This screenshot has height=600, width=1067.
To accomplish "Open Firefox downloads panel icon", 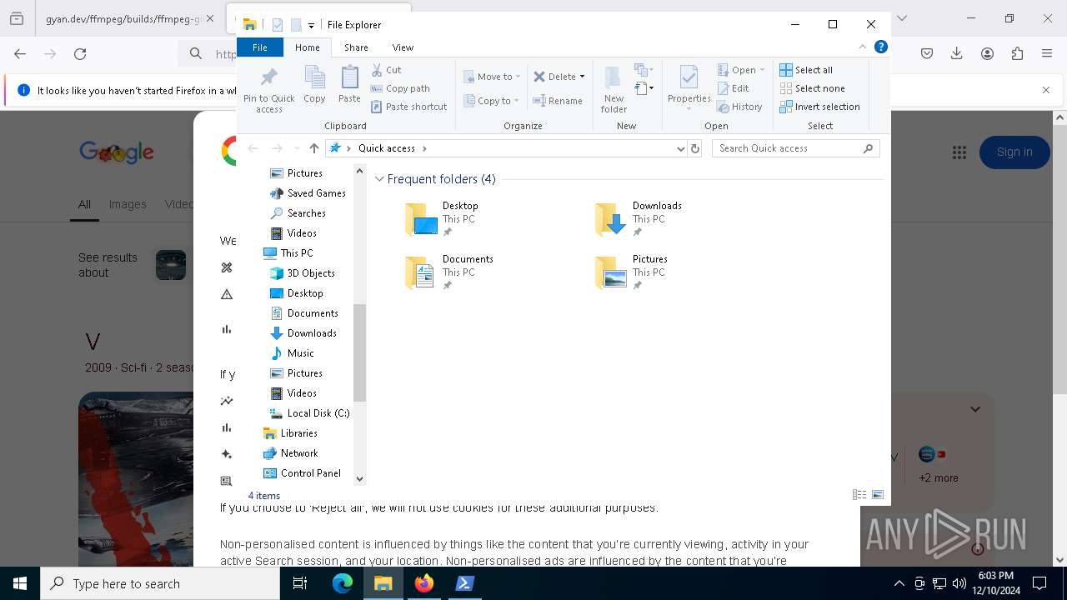I will point(957,54).
